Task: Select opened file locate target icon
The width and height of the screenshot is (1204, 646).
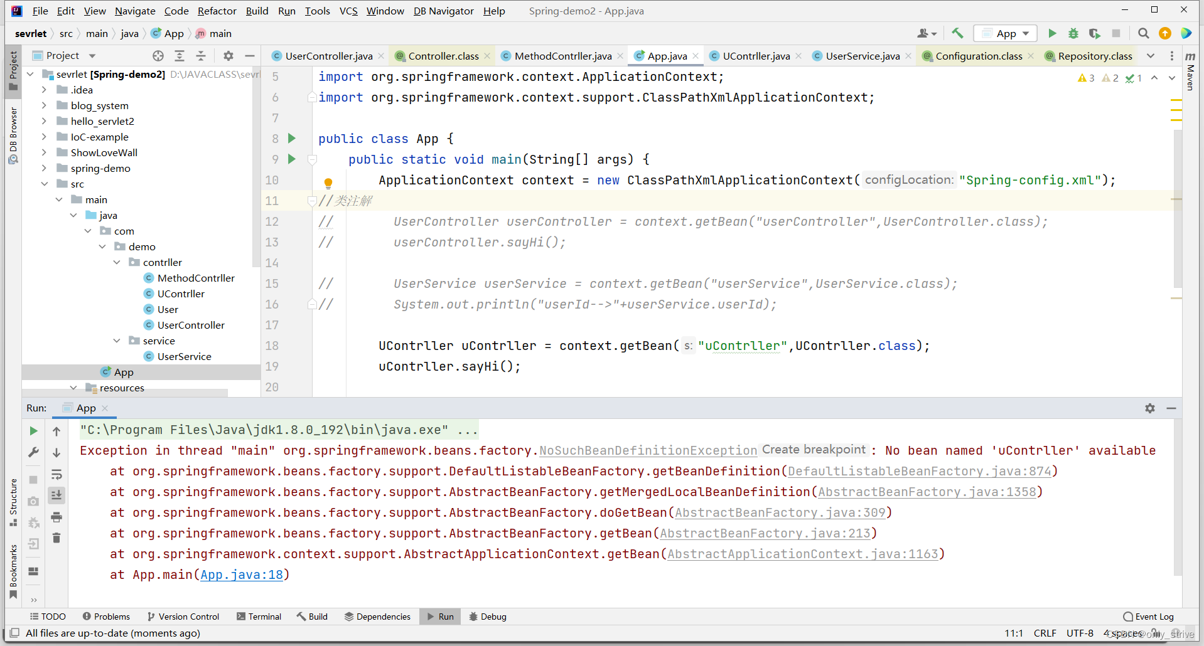Action: (158, 56)
